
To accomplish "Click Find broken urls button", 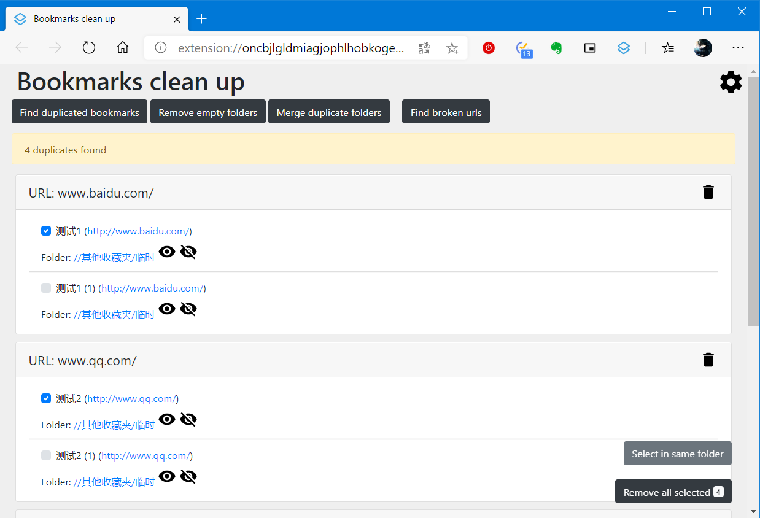I will coord(446,112).
